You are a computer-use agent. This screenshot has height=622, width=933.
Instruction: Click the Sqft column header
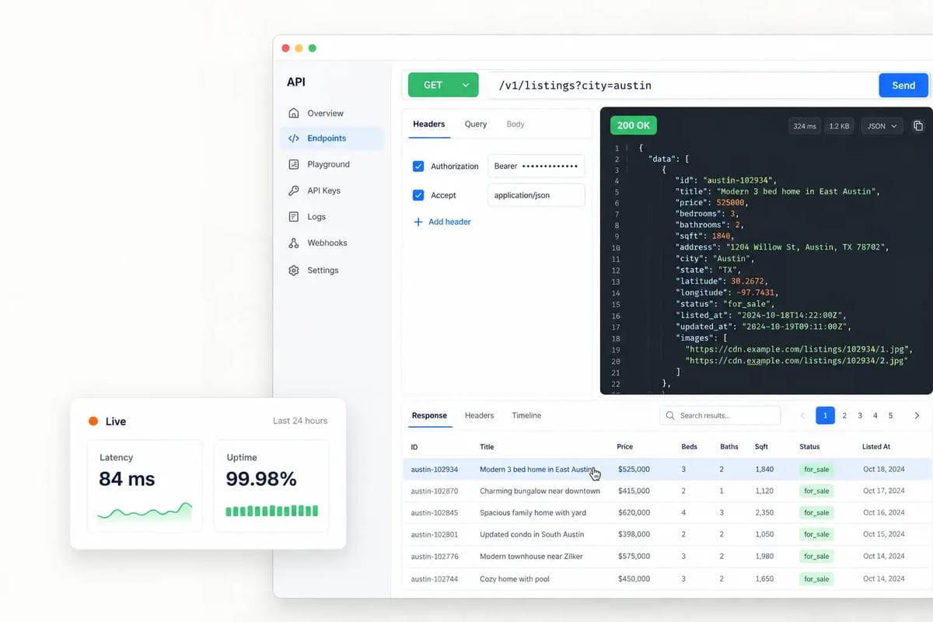tap(761, 446)
